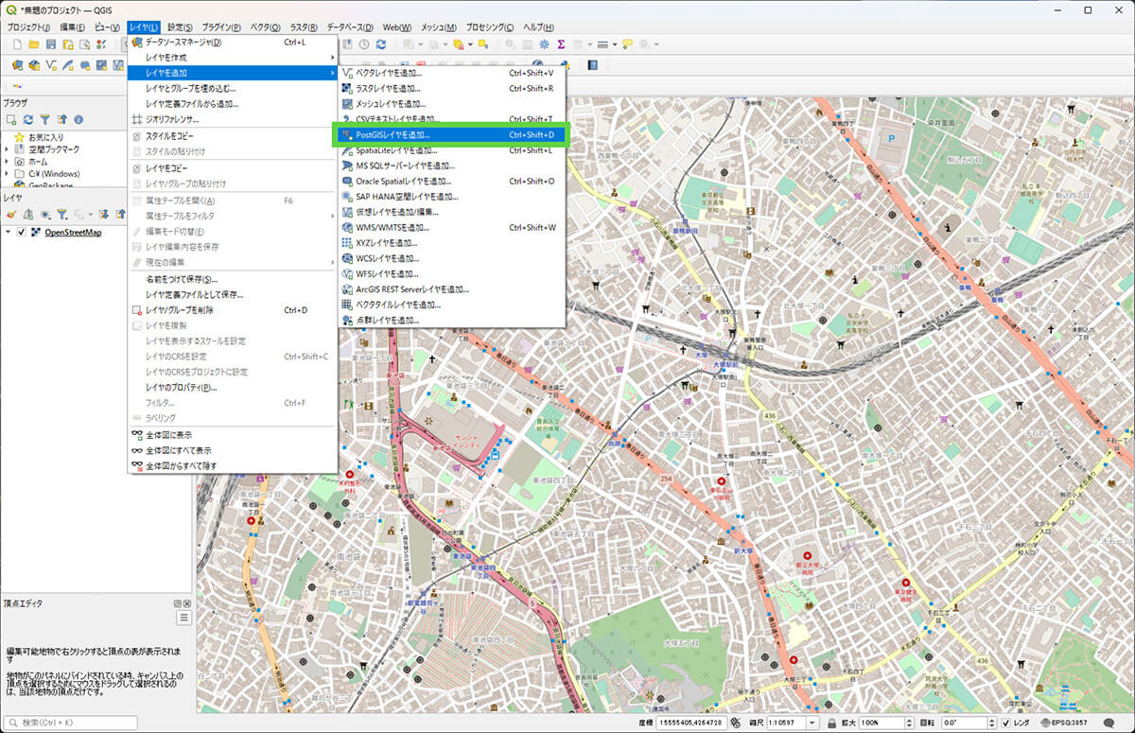Click the vertex editor panel options hamburger icon
Screen dimensions: 1135x733
(184, 618)
